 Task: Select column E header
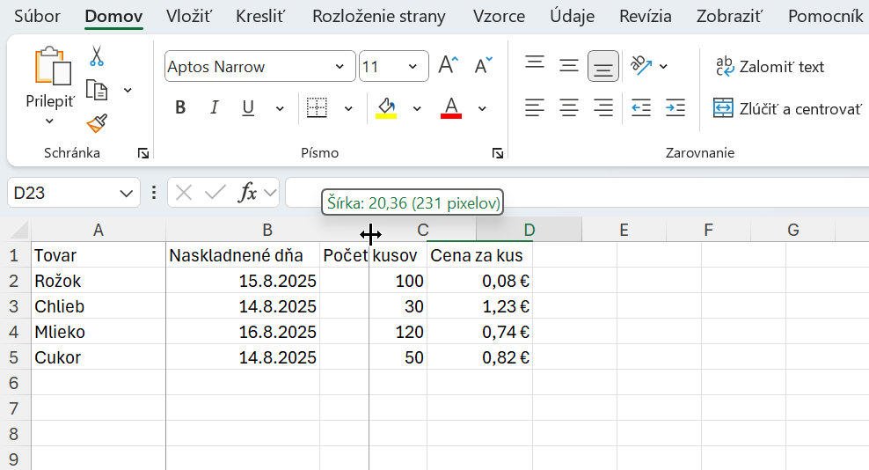[x=624, y=230]
